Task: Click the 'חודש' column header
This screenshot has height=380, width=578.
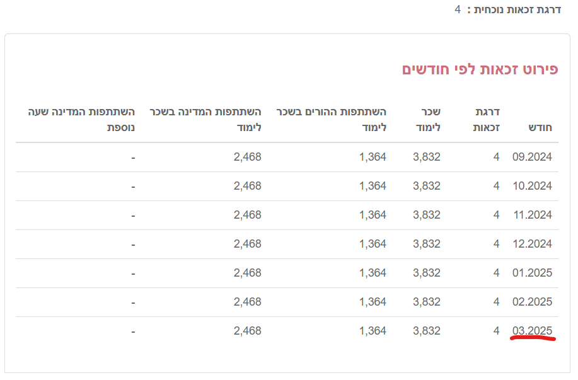Action: coord(540,127)
